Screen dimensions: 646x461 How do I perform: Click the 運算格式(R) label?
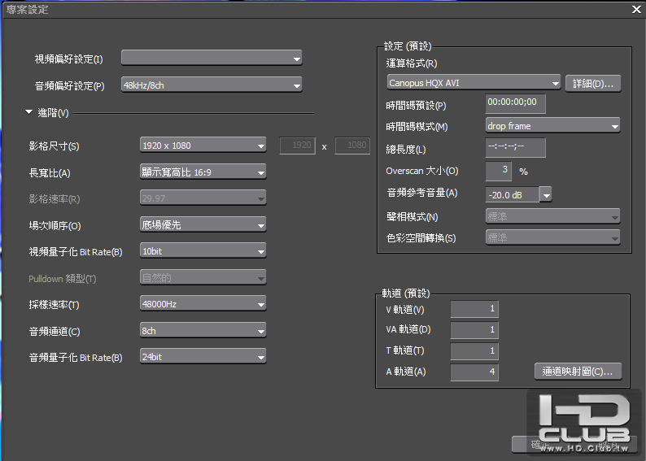tap(411, 63)
